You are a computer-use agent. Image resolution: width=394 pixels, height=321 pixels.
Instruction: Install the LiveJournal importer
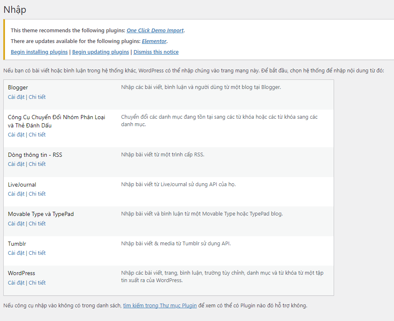point(16,194)
